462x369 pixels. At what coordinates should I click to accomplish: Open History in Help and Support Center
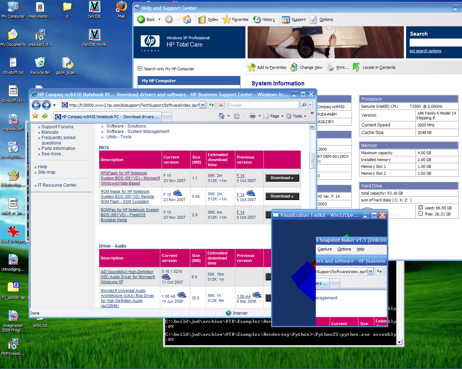tap(264, 19)
